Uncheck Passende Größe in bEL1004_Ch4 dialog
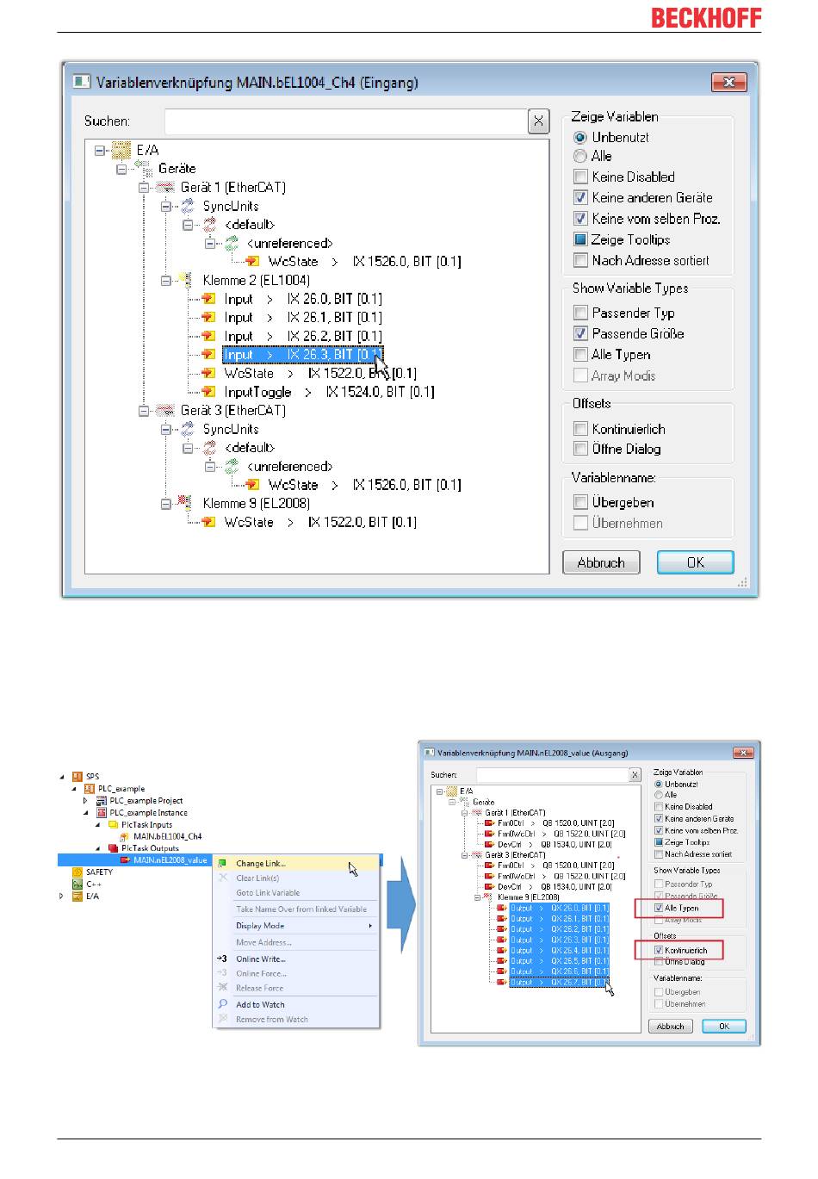Viewport: 818px width, 1179px height. 581,333
